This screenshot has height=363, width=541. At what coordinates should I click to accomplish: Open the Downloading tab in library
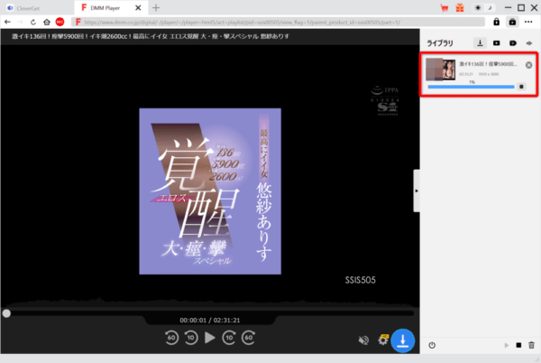[x=480, y=43]
